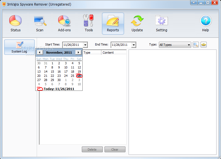The width and height of the screenshot is (221, 159).
Task: Open the Scan section
Action: tap(40, 23)
